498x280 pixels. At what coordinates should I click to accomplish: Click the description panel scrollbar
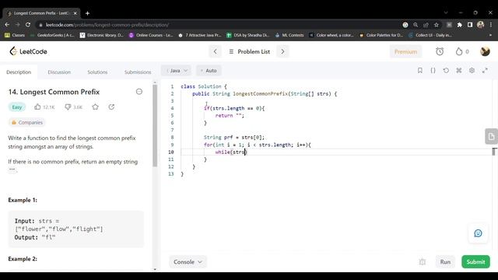(x=155, y=125)
